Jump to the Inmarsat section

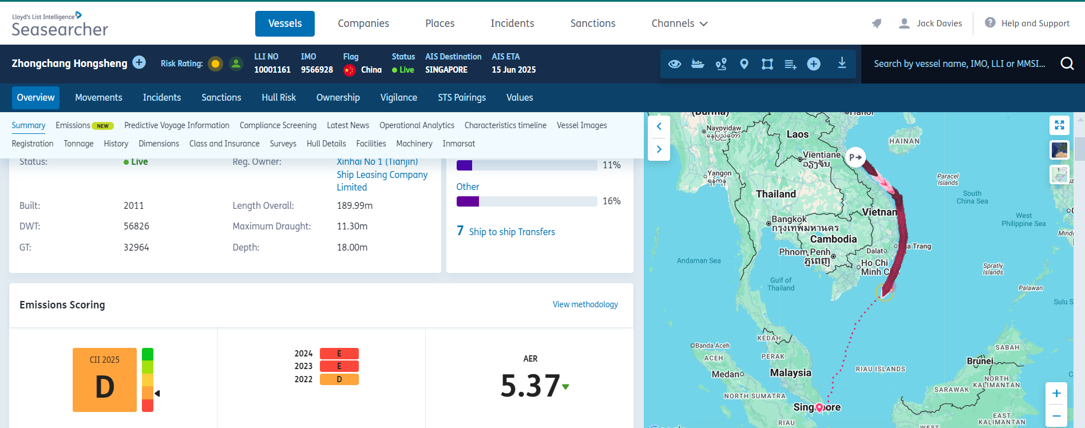click(459, 144)
